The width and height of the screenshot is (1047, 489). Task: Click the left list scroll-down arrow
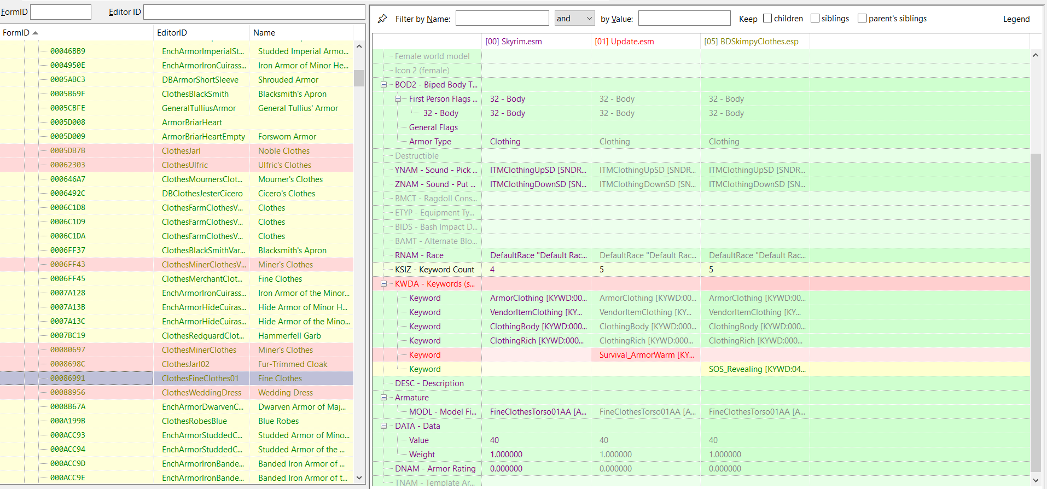[359, 478]
